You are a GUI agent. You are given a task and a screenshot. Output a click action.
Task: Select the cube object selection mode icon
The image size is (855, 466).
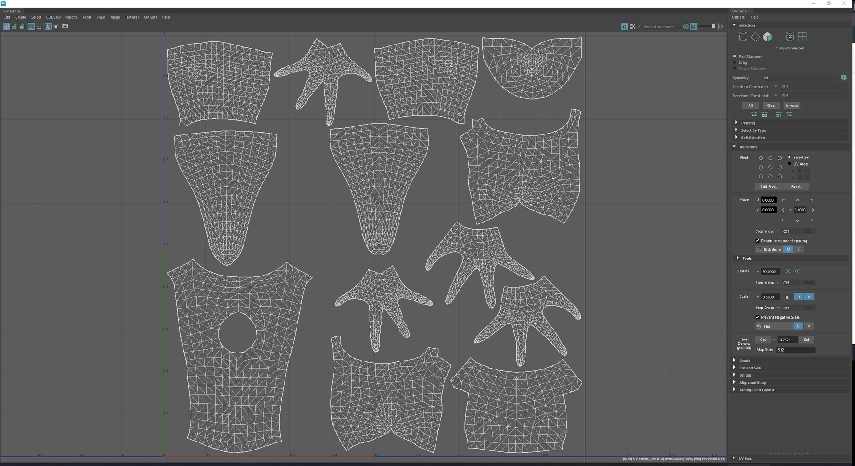click(x=767, y=37)
